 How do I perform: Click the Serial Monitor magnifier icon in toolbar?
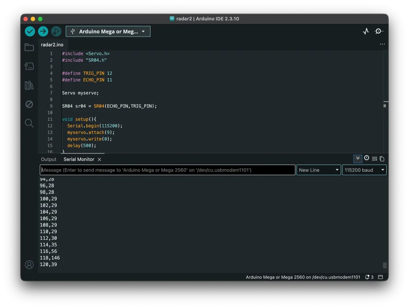click(379, 31)
